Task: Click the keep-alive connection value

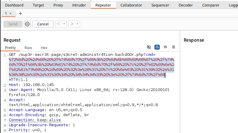Action: click(49, 120)
